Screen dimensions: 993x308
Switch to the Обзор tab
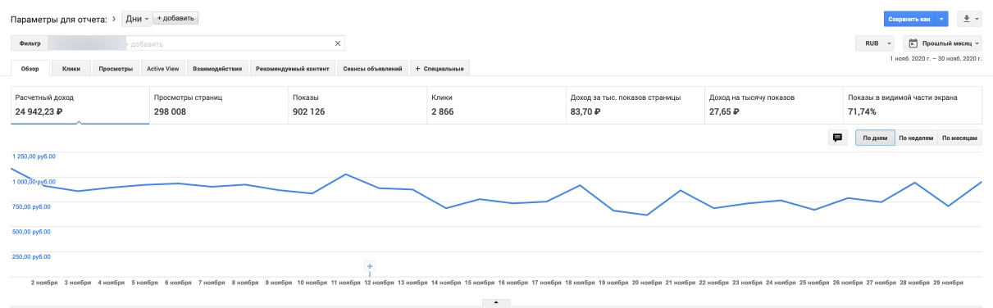(31, 69)
